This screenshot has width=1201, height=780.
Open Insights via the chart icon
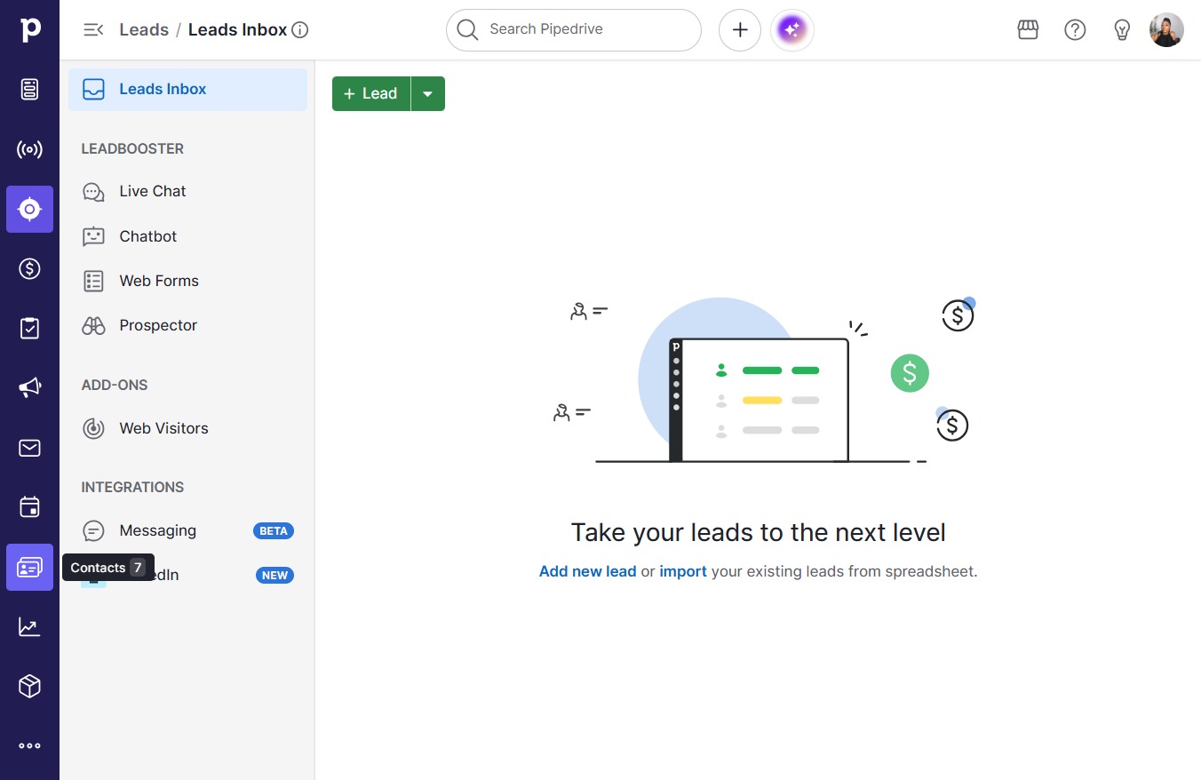pyautogui.click(x=29, y=626)
